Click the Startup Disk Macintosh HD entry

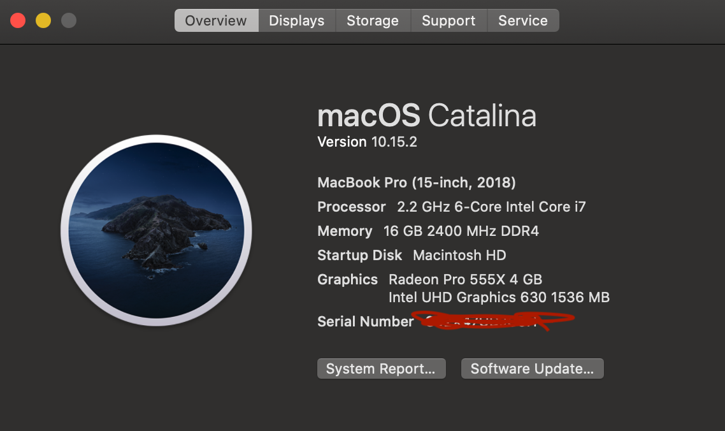[412, 256]
